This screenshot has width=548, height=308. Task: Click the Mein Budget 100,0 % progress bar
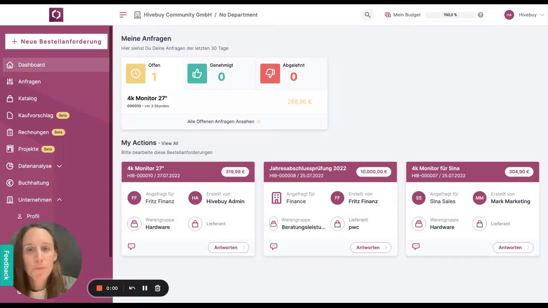450,15
